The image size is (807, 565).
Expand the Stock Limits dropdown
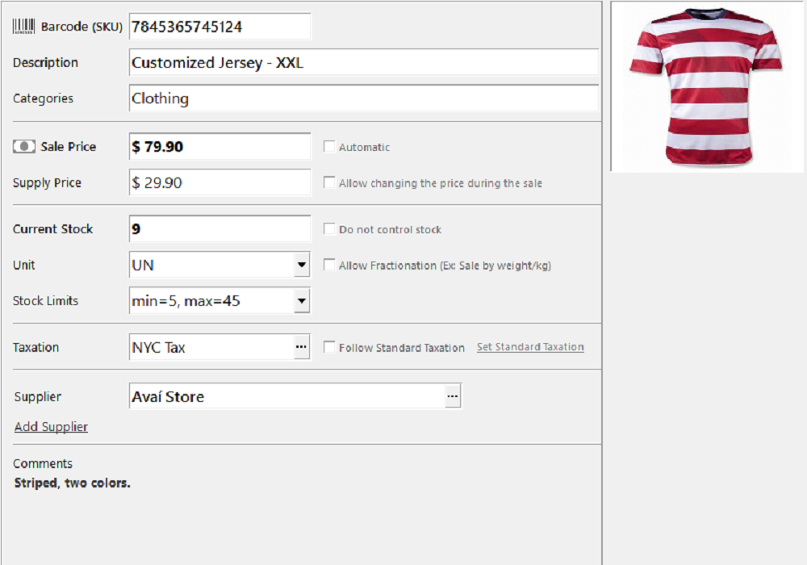coord(302,300)
